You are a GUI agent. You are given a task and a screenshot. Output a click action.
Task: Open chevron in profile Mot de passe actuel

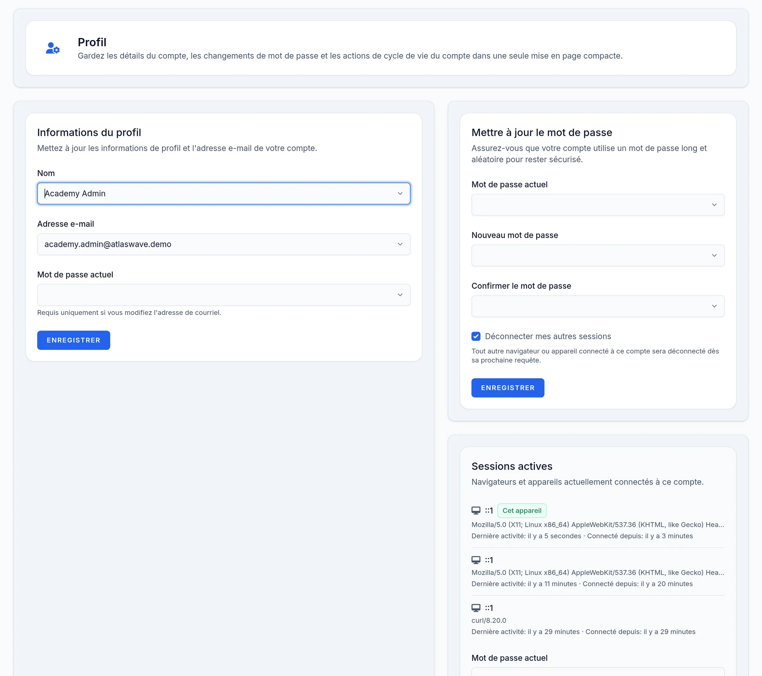click(x=400, y=295)
